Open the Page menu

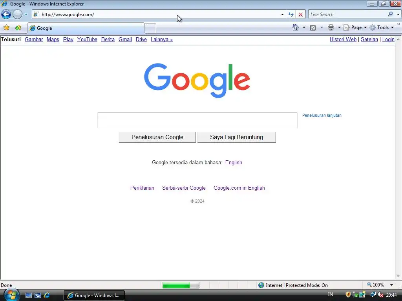pyautogui.click(x=355, y=27)
